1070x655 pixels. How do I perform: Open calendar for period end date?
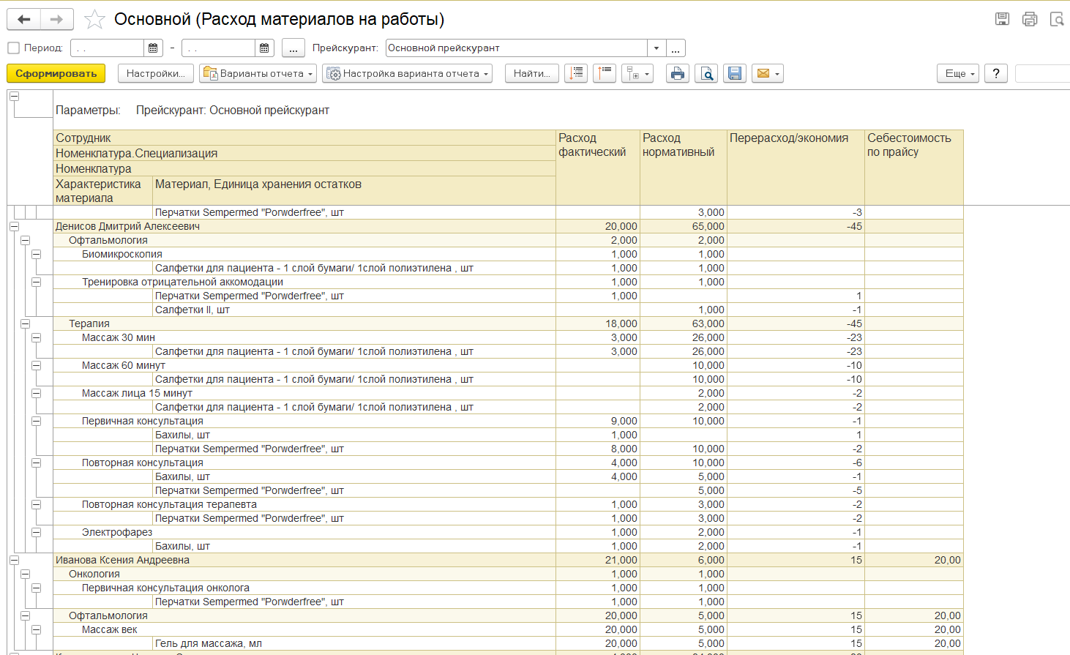(x=264, y=48)
